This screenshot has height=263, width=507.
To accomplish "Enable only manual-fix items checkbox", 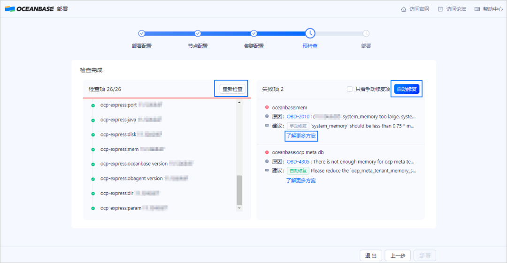I will coord(350,89).
